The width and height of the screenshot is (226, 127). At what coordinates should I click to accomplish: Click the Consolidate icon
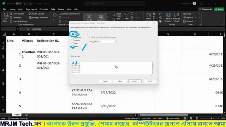click(160, 14)
